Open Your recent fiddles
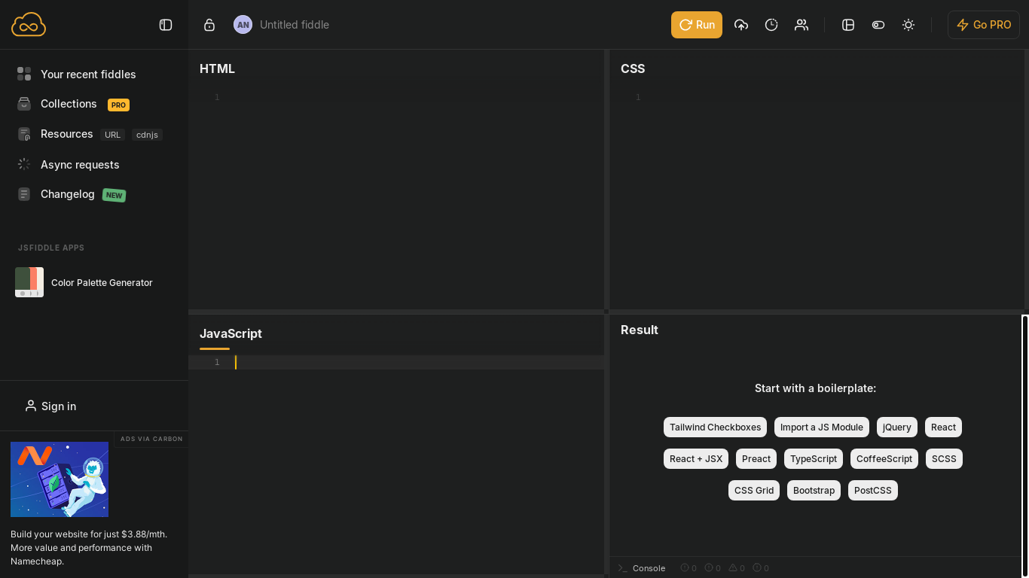The height and width of the screenshot is (578, 1029). [x=88, y=75]
